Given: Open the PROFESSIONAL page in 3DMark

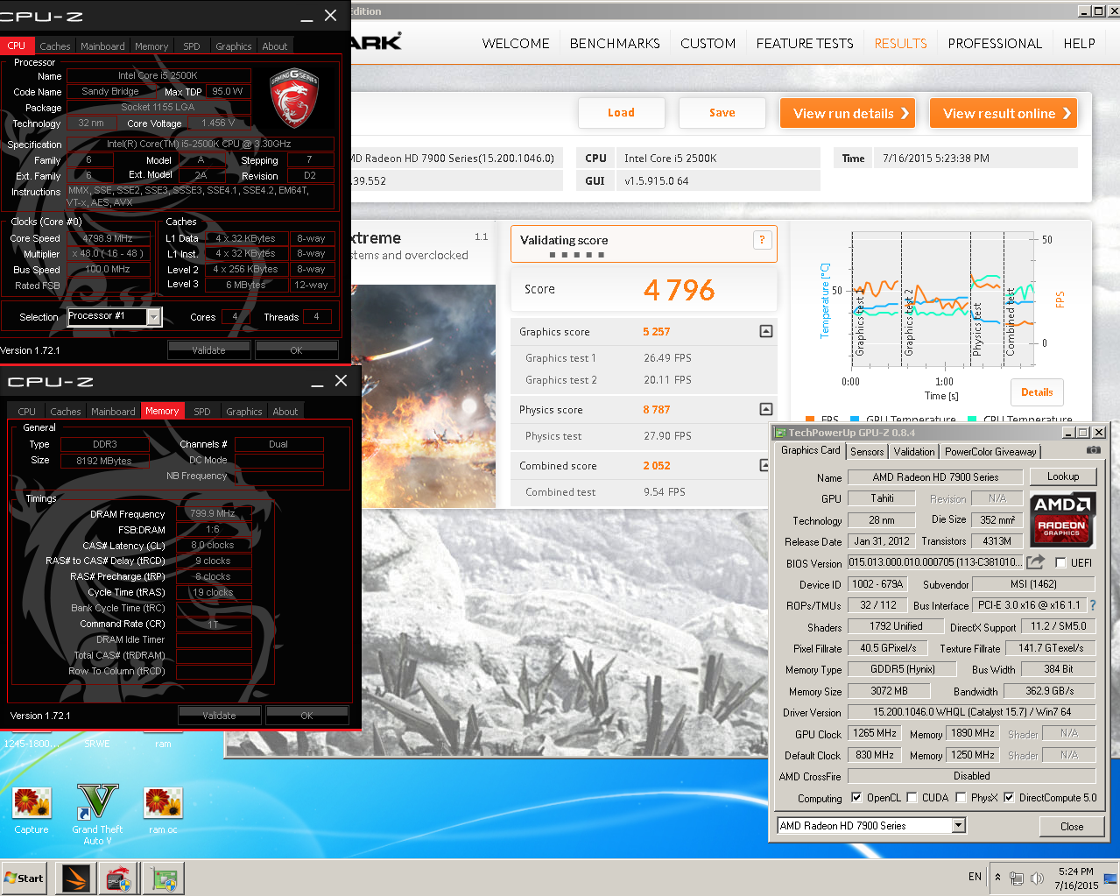Looking at the screenshot, I should tap(995, 44).
